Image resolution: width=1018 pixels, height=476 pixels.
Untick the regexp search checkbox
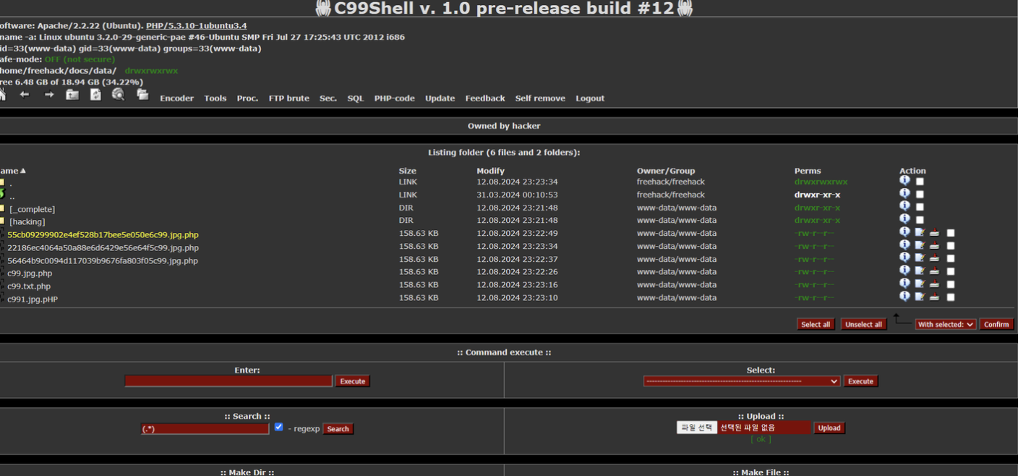pos(278,428)
